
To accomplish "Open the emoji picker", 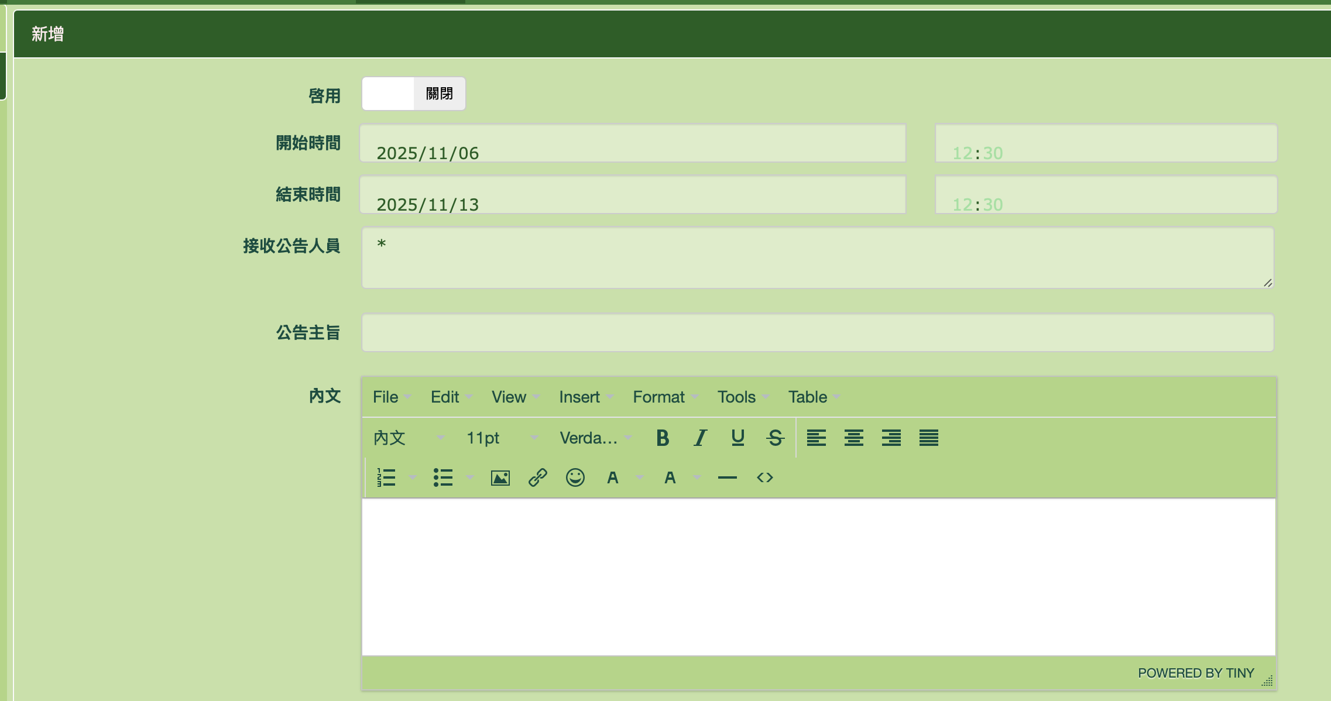I will click(575, 478).
